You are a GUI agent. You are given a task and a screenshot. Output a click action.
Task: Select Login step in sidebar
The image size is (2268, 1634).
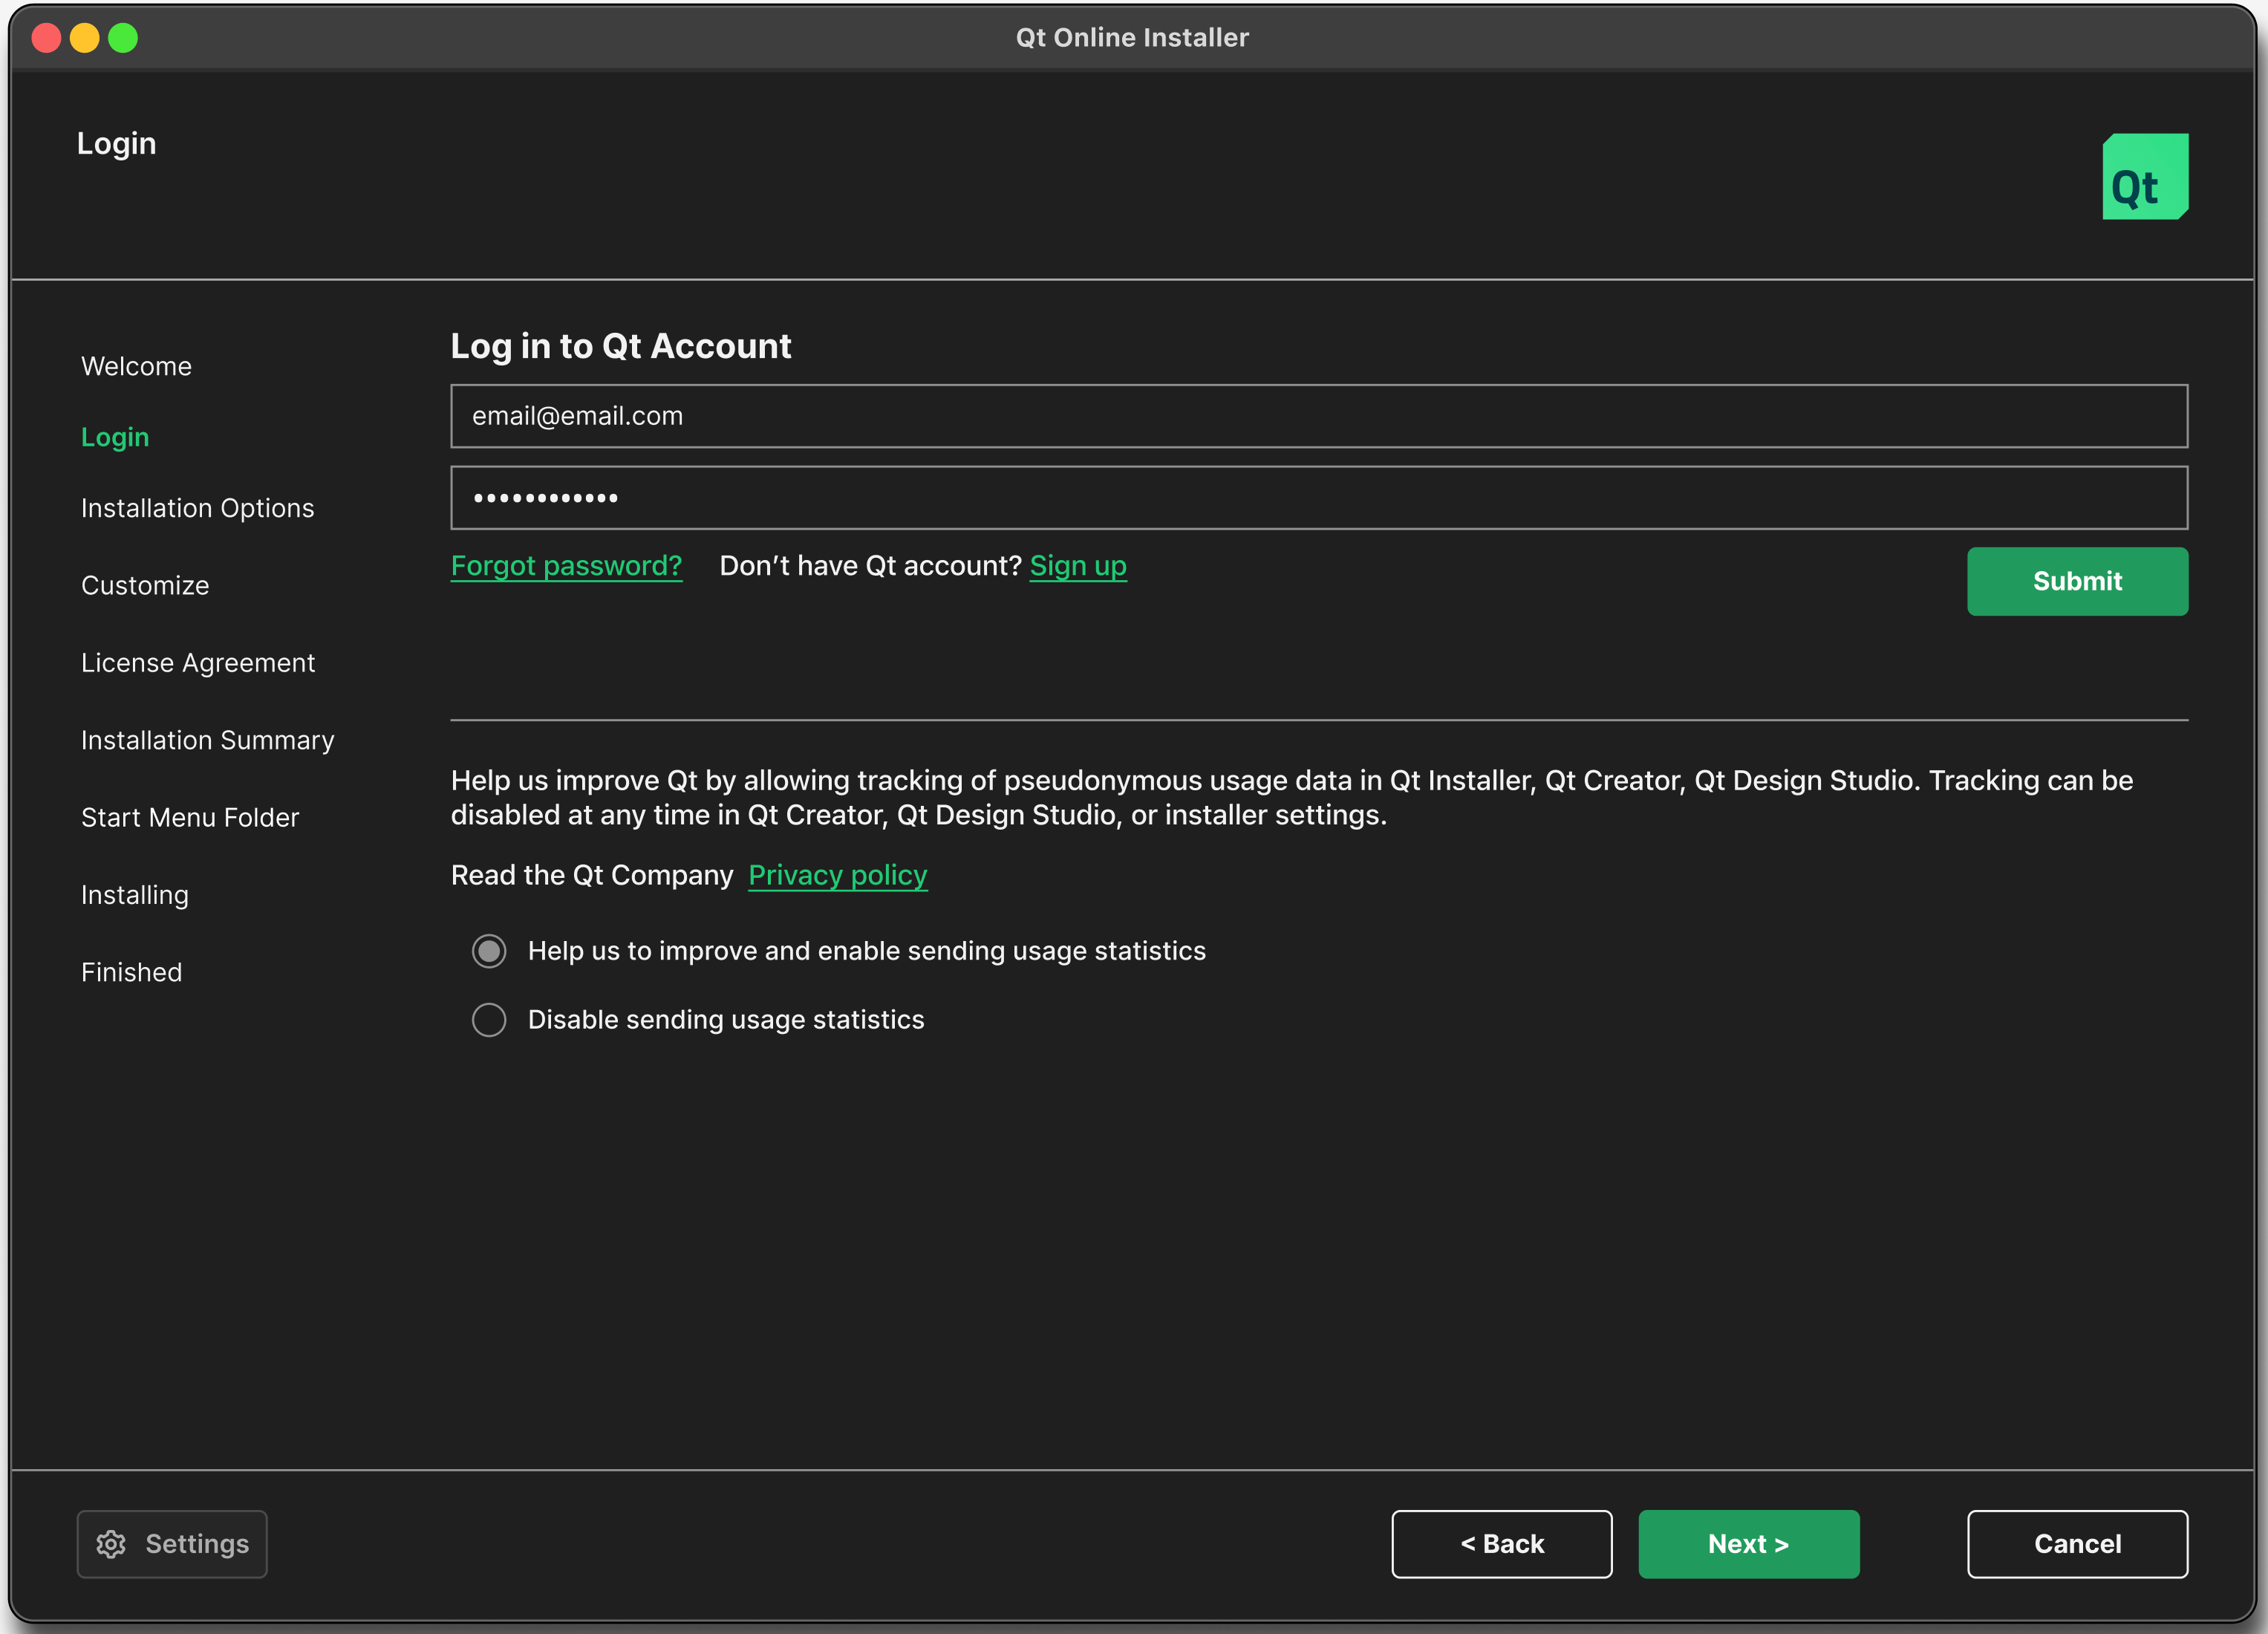click(x=115, y=437)
